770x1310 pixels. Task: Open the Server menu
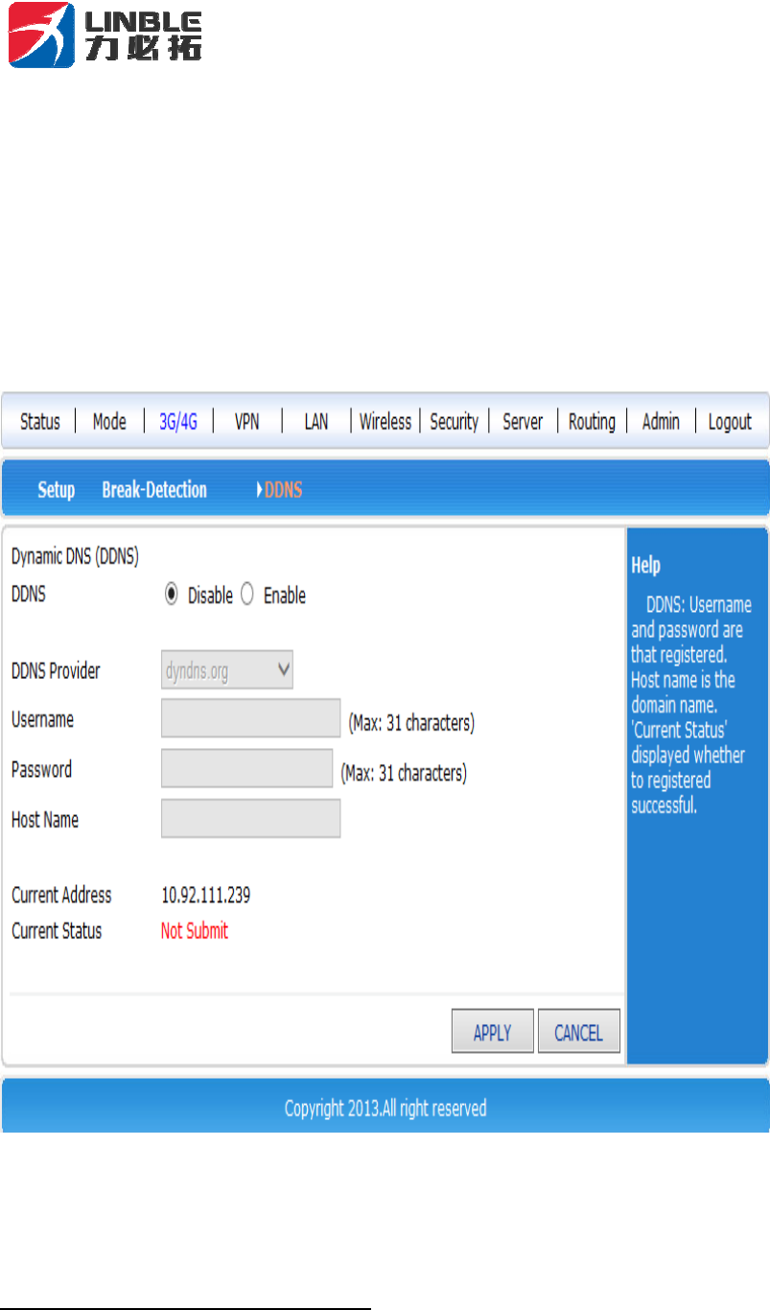tap(524, 421)
